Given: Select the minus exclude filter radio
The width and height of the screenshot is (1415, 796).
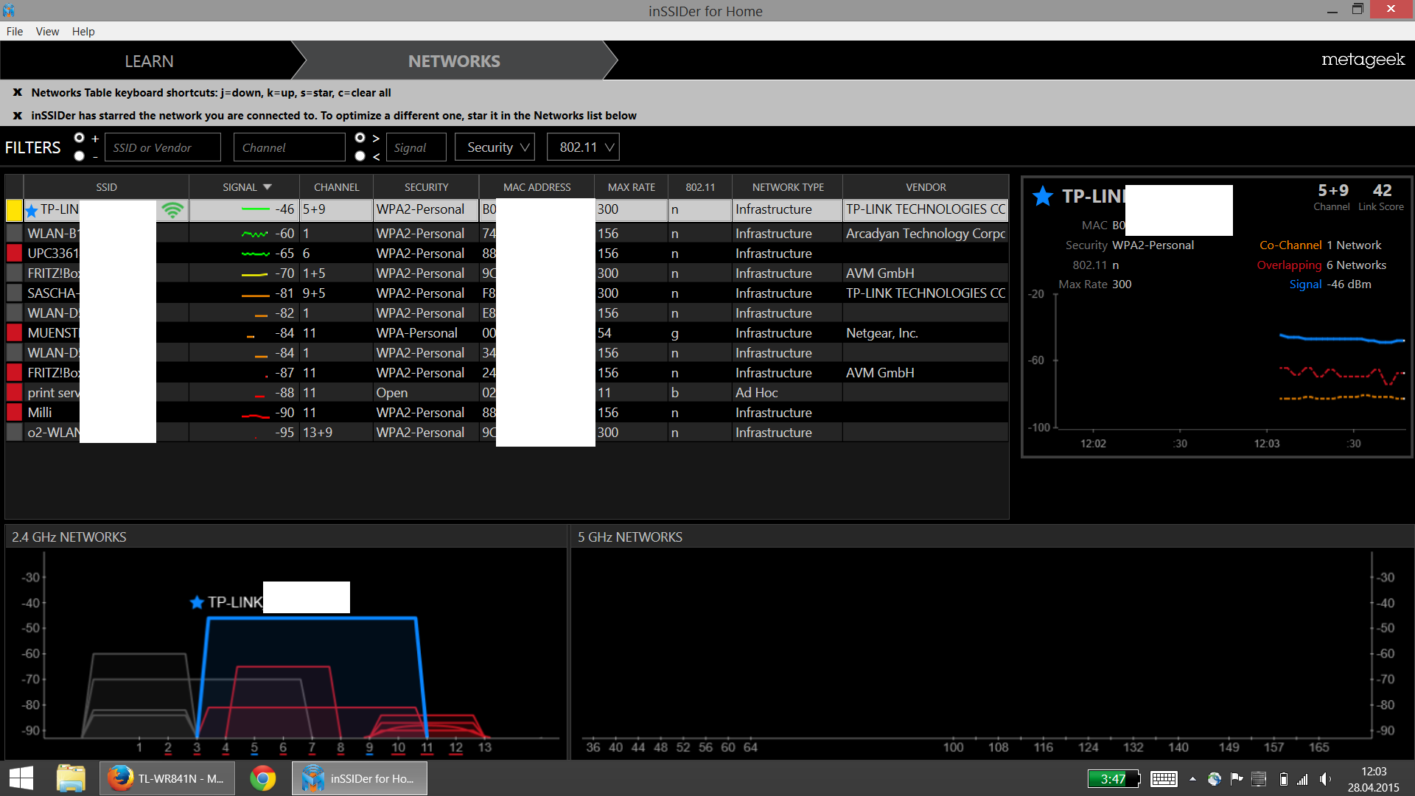Looking at the screenshot, I should [x=80, y=156].
